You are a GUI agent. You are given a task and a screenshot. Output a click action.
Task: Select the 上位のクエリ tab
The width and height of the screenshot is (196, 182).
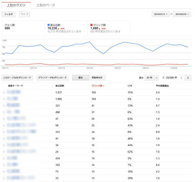coord(16,5)
